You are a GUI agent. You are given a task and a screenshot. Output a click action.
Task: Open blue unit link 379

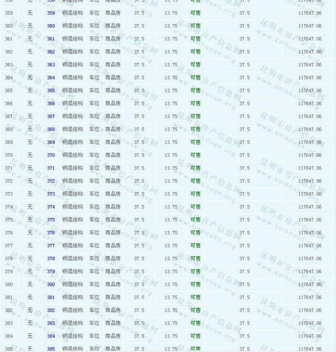(51, 271)
